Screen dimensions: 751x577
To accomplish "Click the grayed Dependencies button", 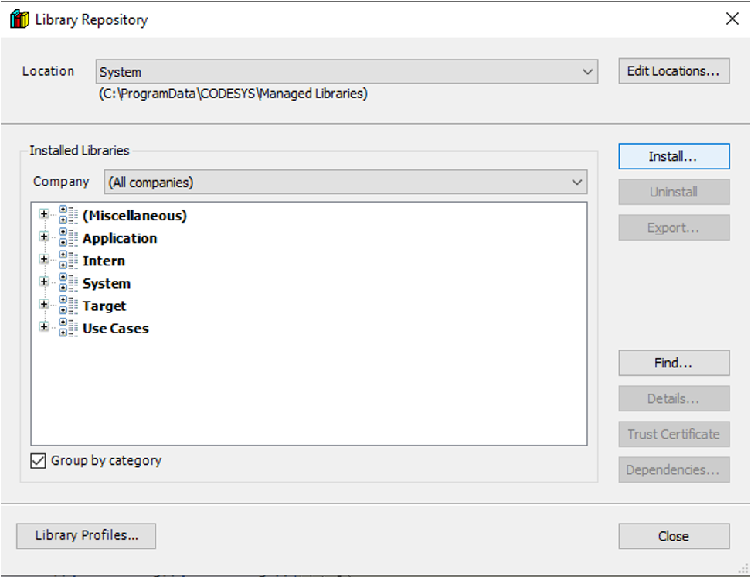I will pos(674,470).
